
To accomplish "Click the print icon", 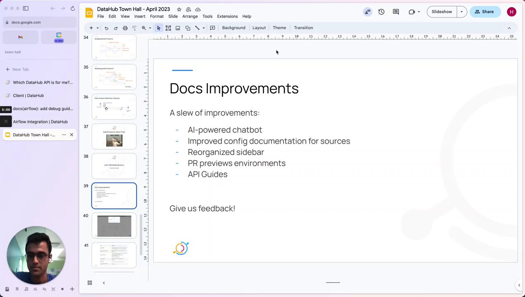I will point(125,28).
